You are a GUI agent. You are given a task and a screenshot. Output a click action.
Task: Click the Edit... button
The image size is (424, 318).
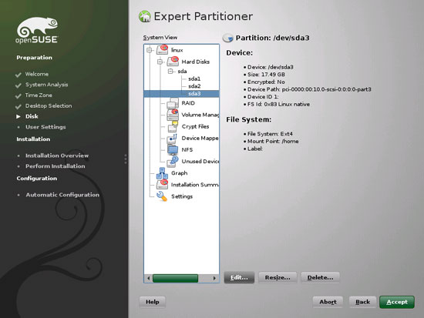(x=239, y=277)
